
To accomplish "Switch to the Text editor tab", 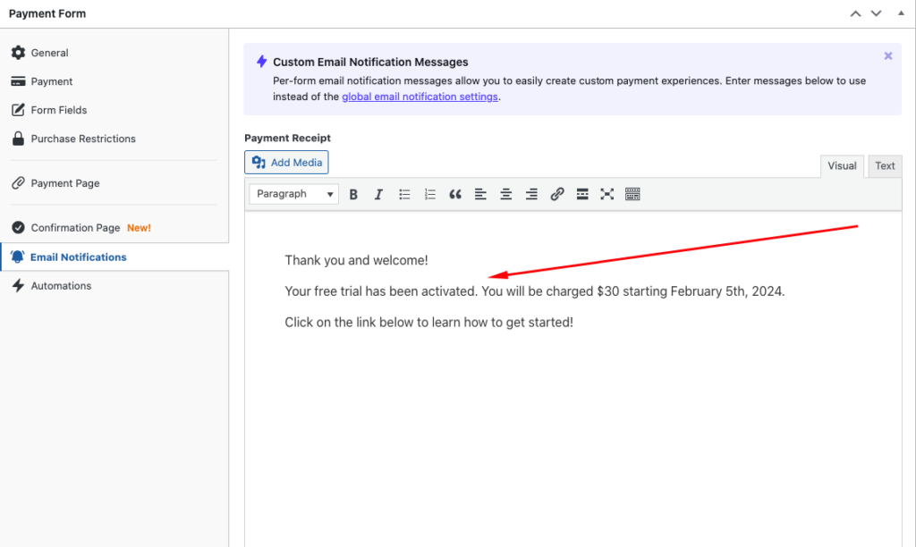I will pos(885,165).
